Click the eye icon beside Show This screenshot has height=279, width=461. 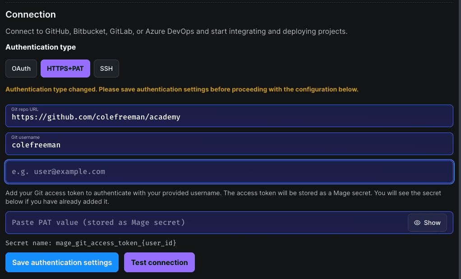[x=417, y=223]
